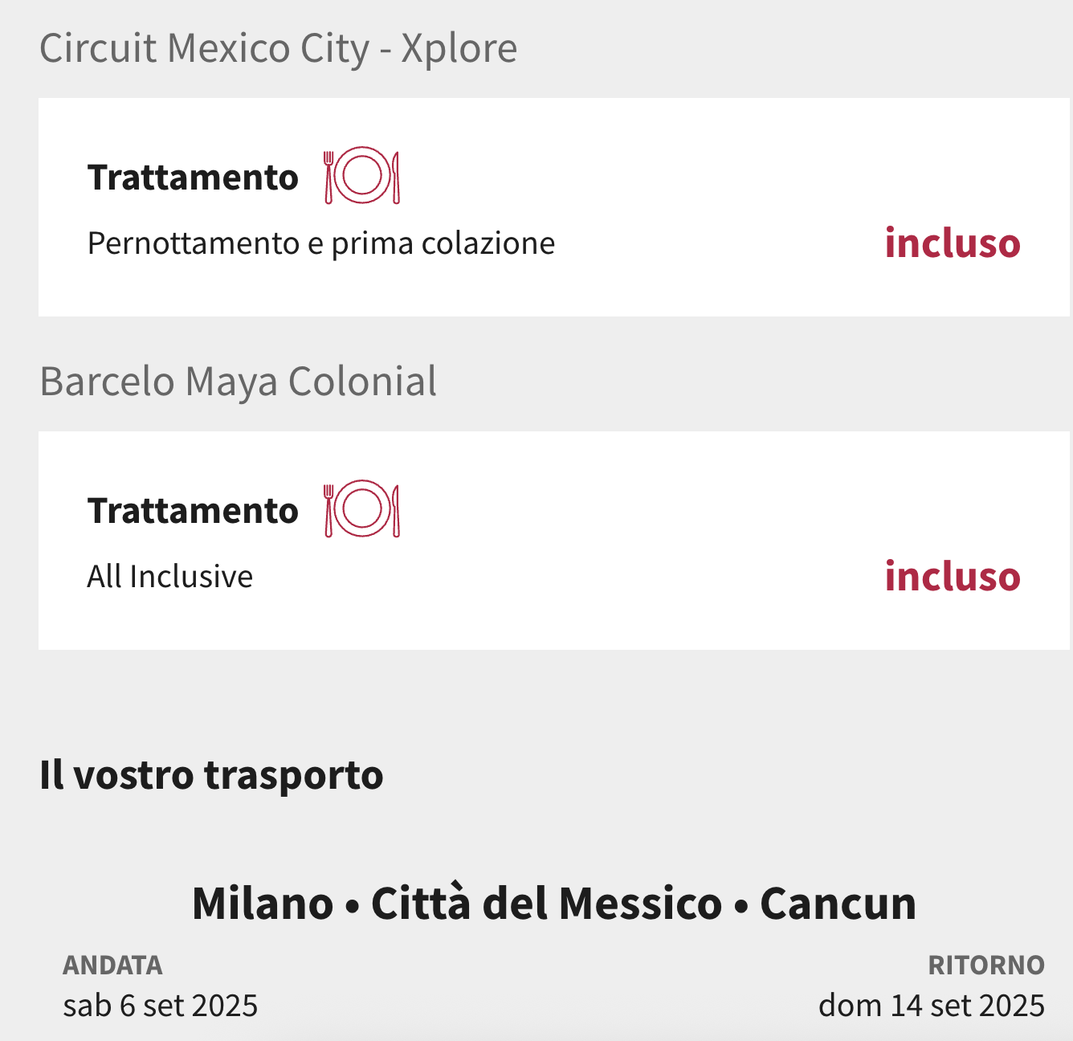Viewport: 1073px width, 1041px height.
Task: Click the dining icon beside Barcelo Maya Trattamento
Action: tap(362, 509)
